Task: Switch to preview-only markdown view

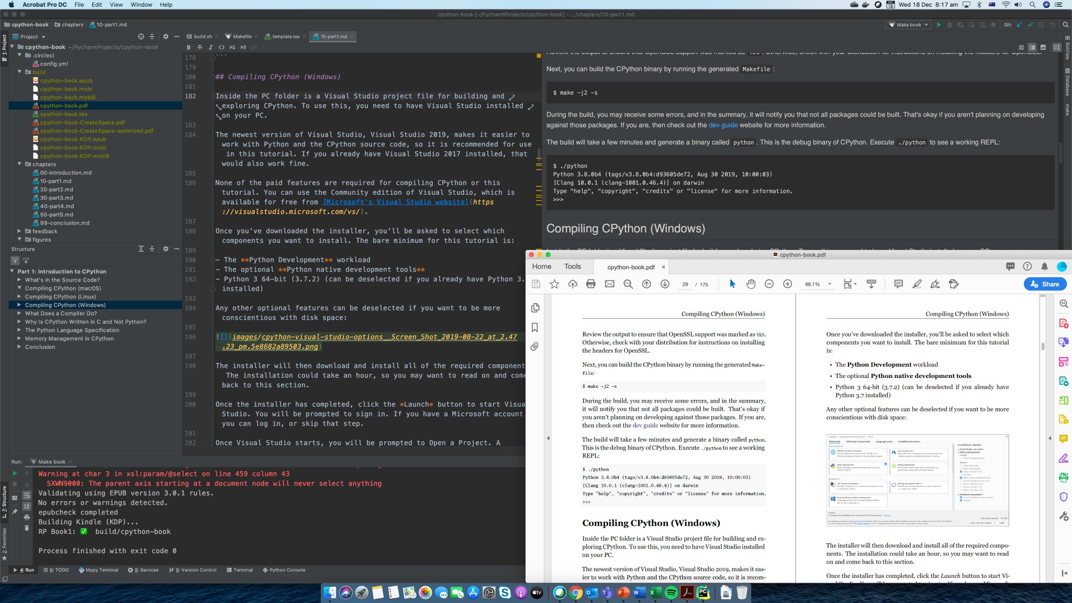Action: (1043, 47)
